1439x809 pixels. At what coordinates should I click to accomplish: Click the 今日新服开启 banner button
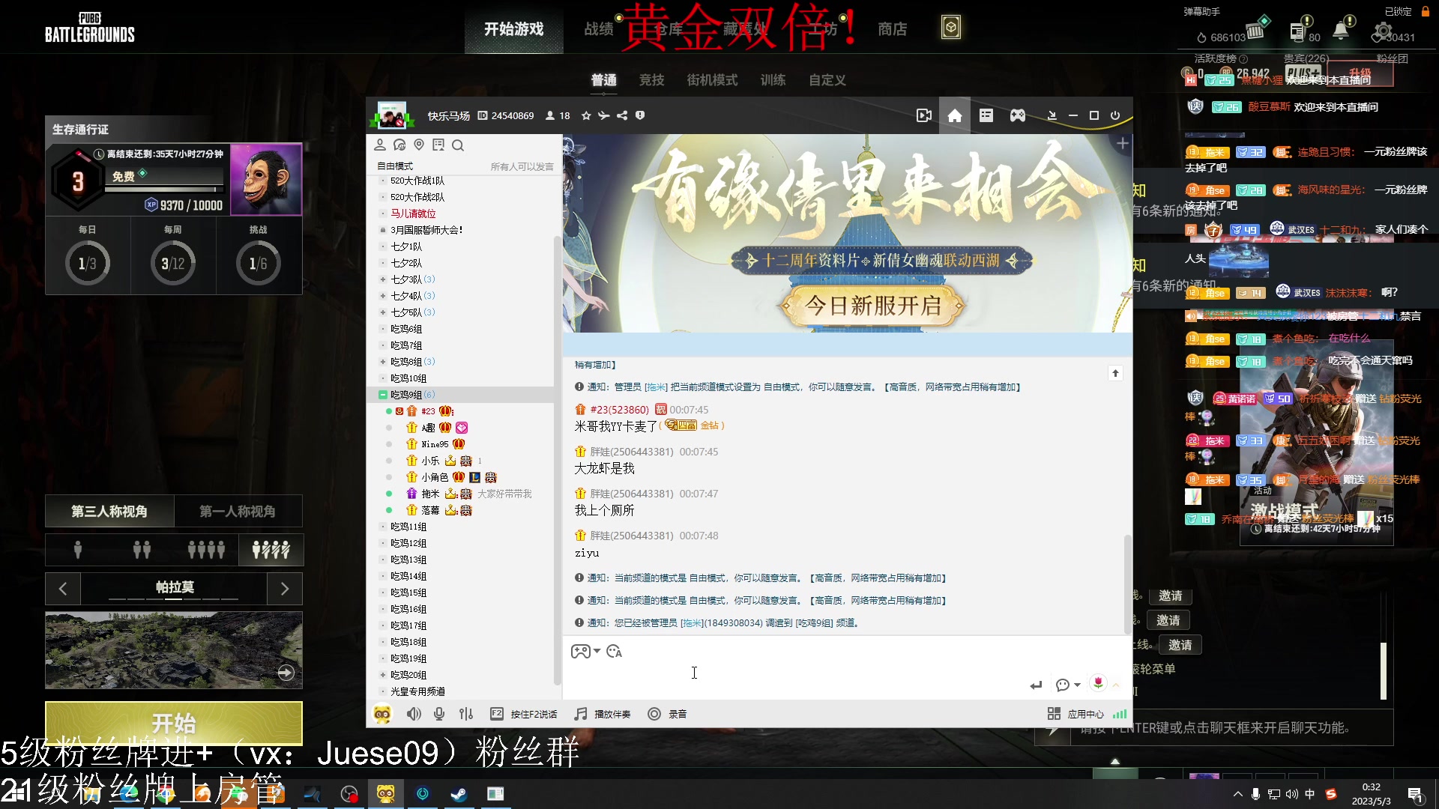872,306
